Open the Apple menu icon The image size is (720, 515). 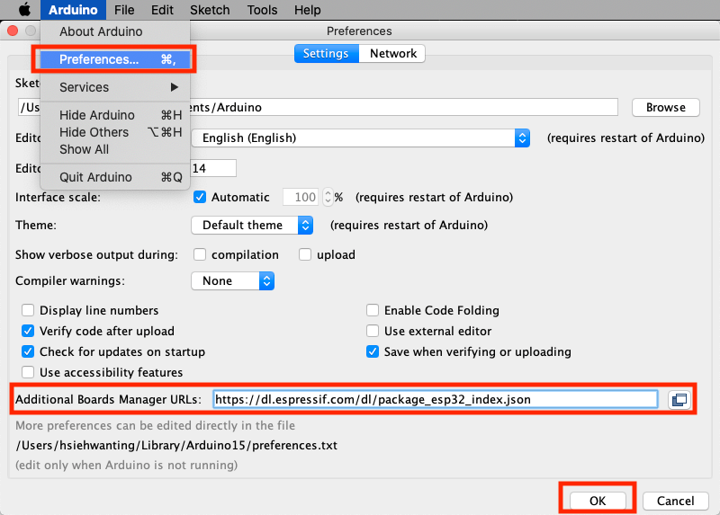24,10
